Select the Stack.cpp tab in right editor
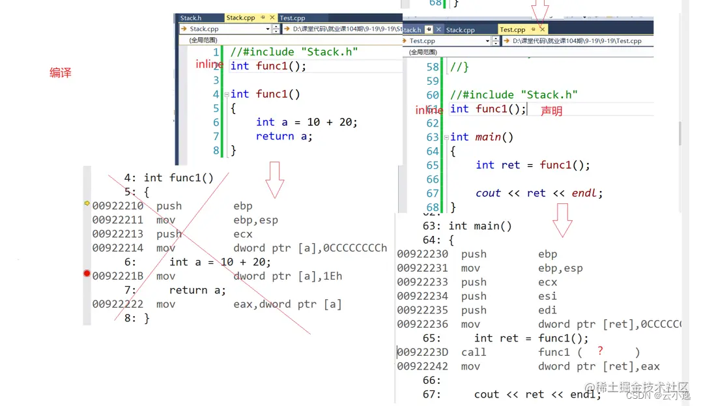The height and width of the screenshot is (406, 701). coord(461,30)
